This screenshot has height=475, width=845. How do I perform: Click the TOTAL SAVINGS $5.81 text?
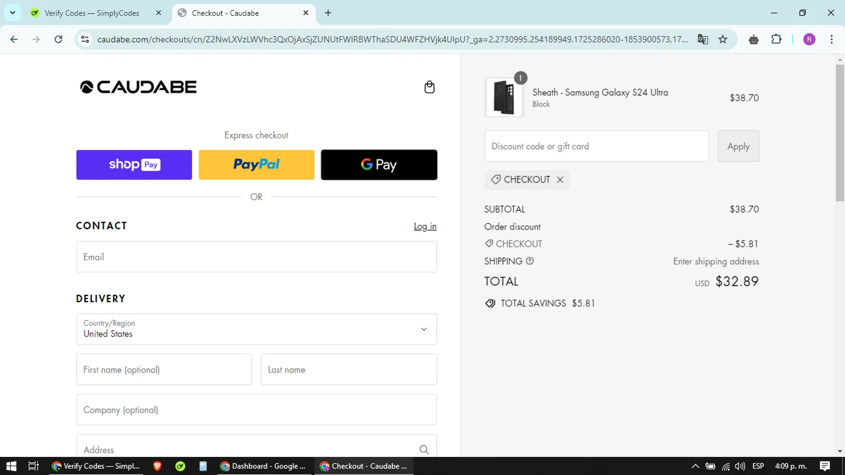(548, 303)
